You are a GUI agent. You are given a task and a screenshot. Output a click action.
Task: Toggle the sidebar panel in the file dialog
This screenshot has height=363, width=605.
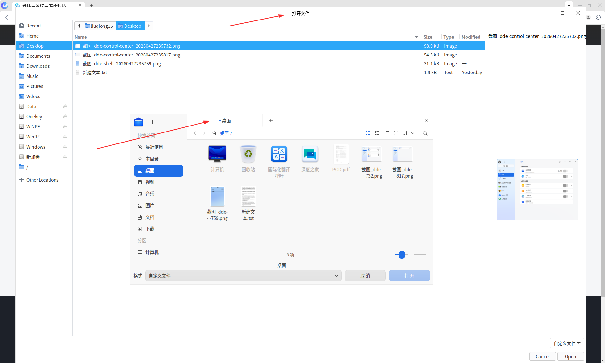pyautogui.click(x=154, y=122)
